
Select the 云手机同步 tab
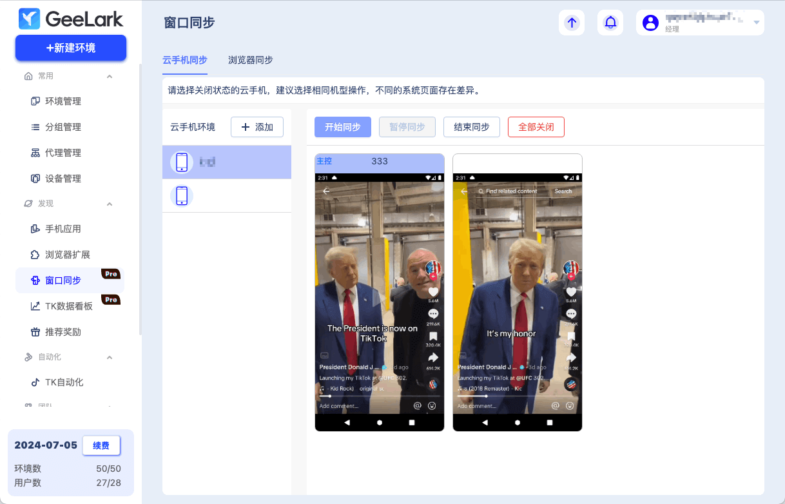(184, 60)
